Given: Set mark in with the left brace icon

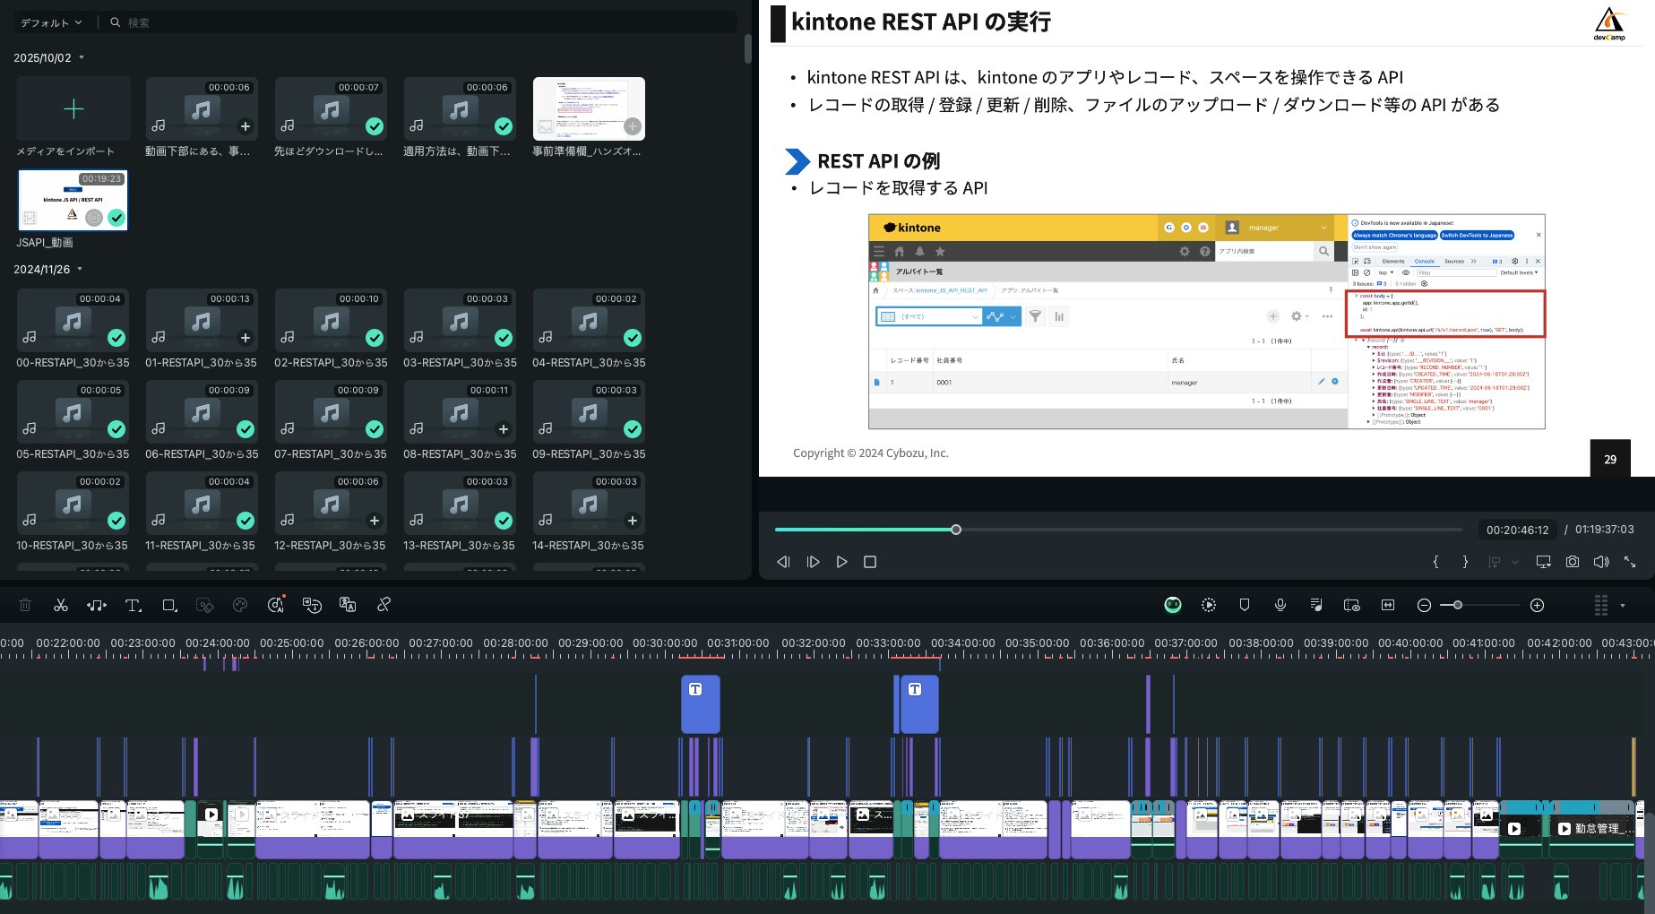Looking at the screenshot, I should point(1435,562).
